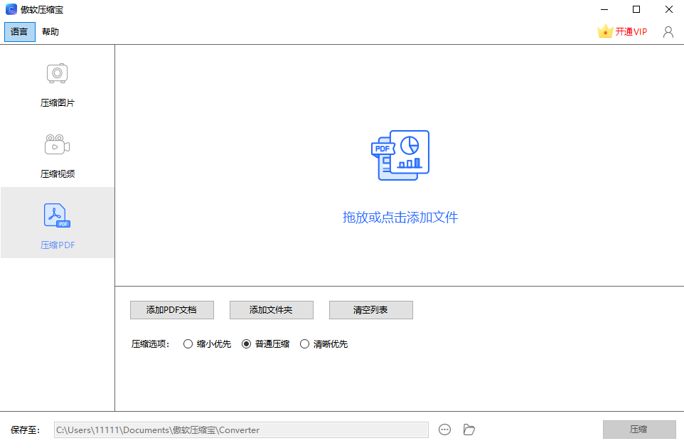
Task: Open the 语言 menu
Action: (20, 32)
